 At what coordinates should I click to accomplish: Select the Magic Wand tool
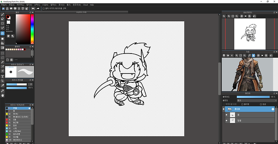2,62
